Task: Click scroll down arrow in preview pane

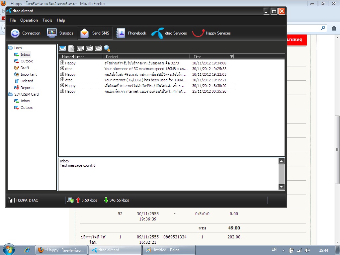Action: 281,187
